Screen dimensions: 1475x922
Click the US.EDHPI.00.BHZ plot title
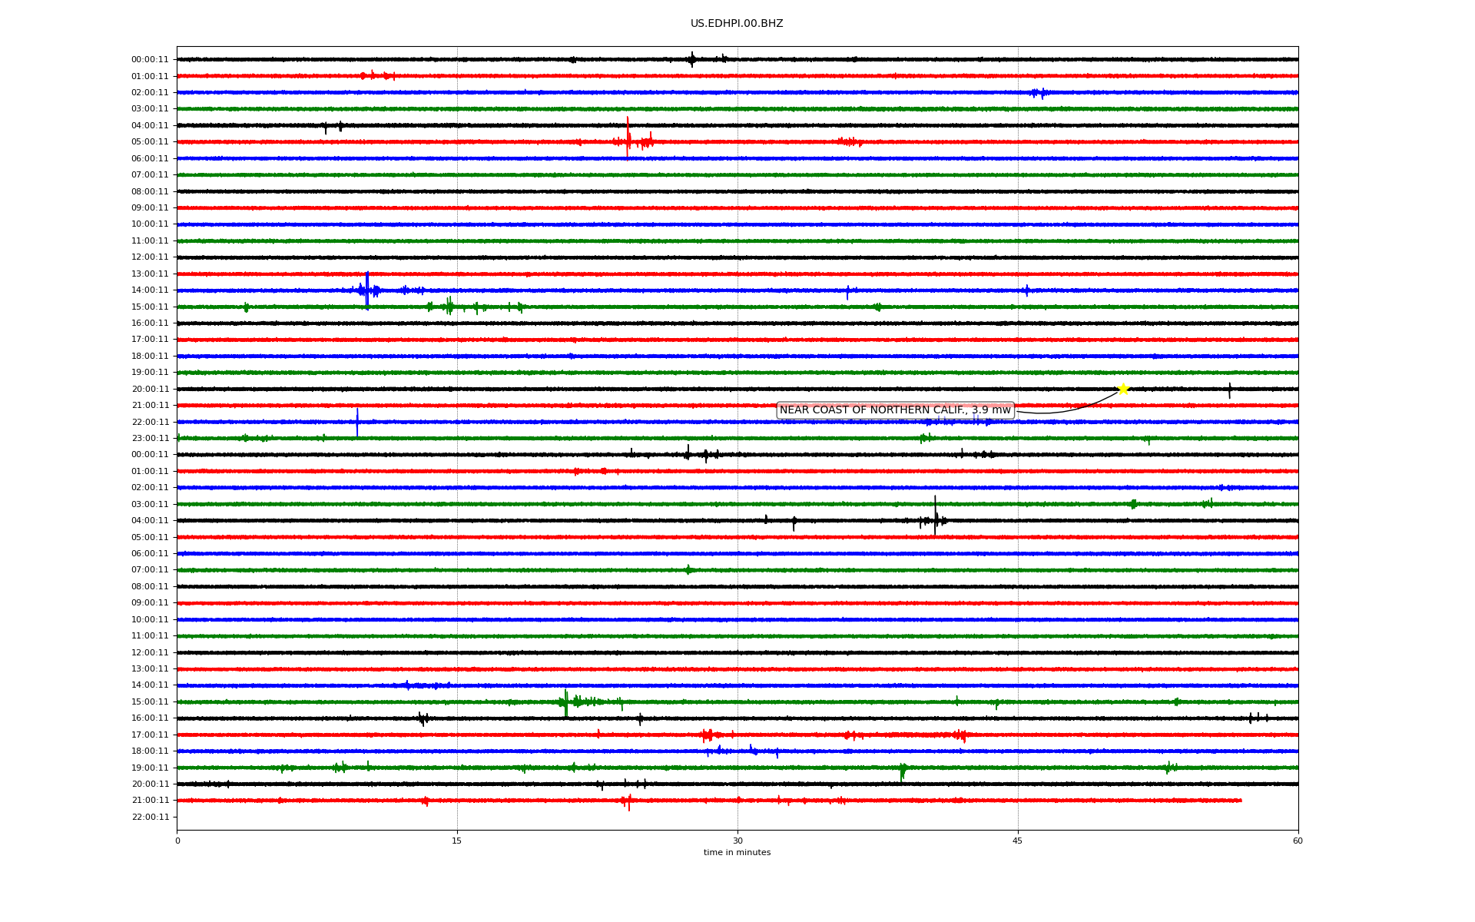[737, 24]
